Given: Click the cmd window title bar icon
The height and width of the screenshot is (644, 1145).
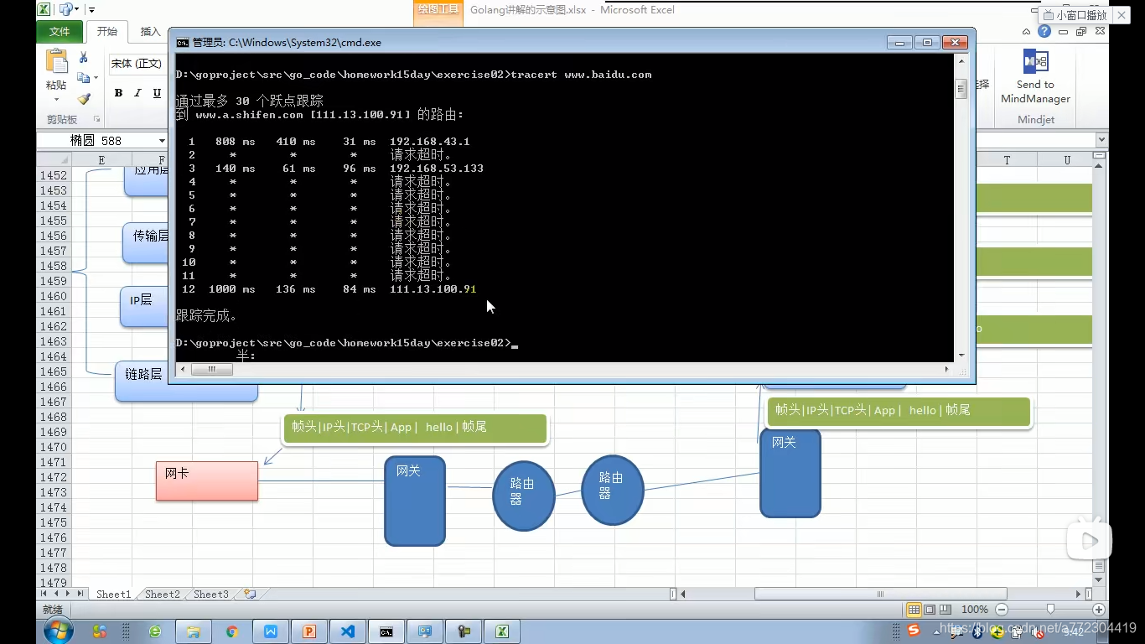Looking at the screenshot, I should (182, 42).
